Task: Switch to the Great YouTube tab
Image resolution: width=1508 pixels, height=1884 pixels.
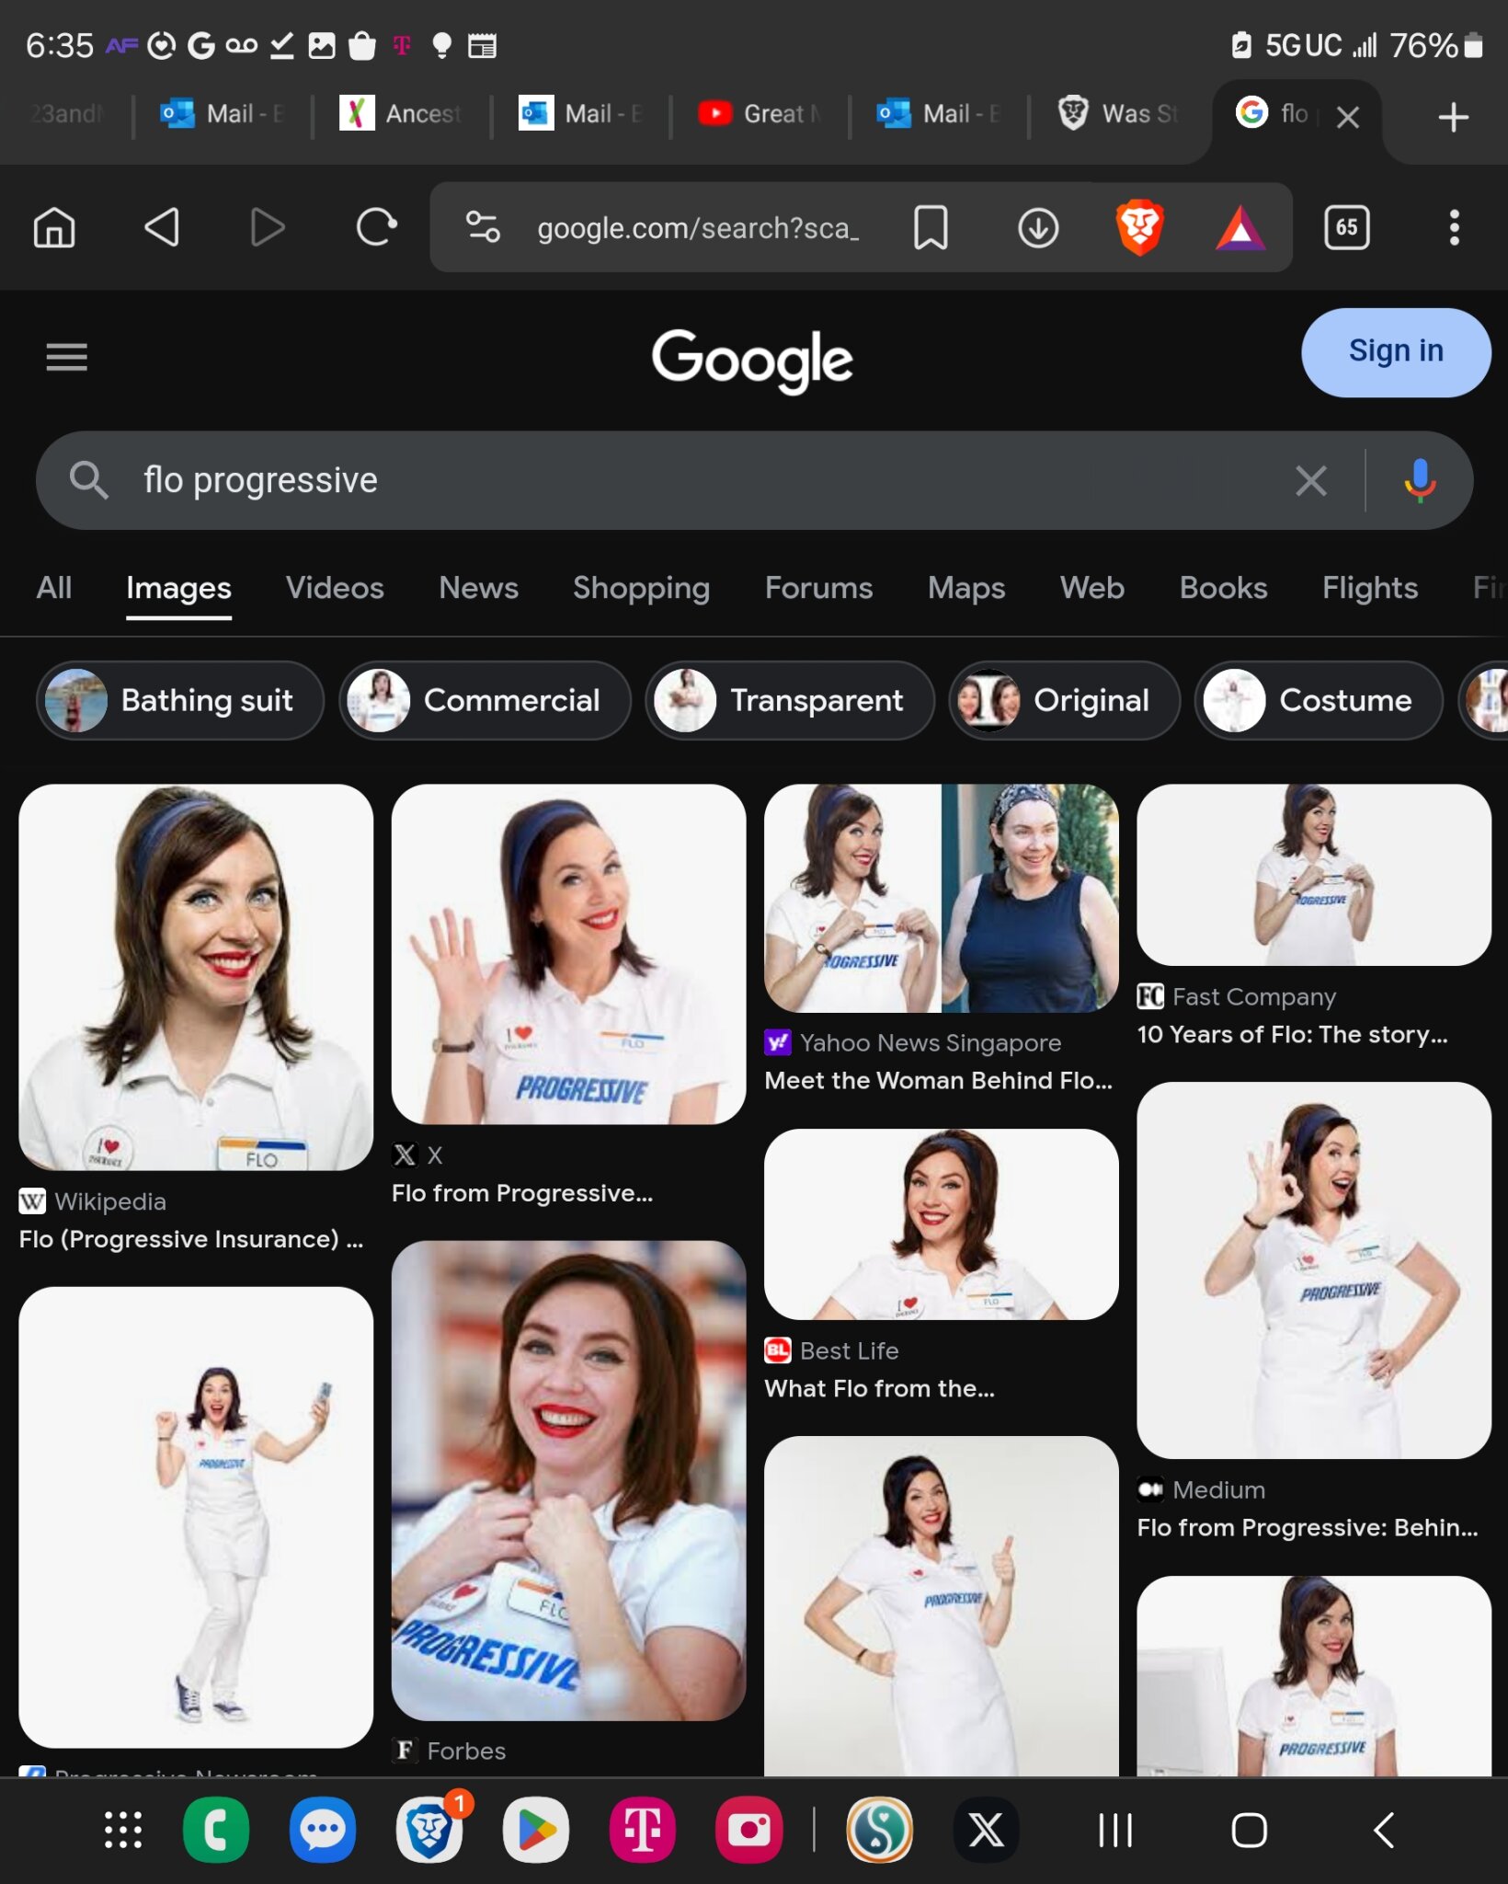Action: pos(759,113)
